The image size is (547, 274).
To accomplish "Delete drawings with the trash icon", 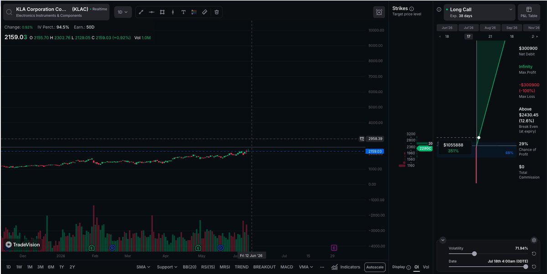I will coord(217,12).
